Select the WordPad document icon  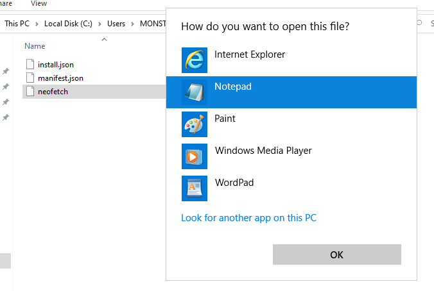point(195,188)
